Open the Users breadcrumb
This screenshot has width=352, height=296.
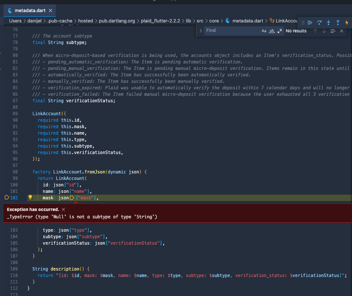coord(15,21)
